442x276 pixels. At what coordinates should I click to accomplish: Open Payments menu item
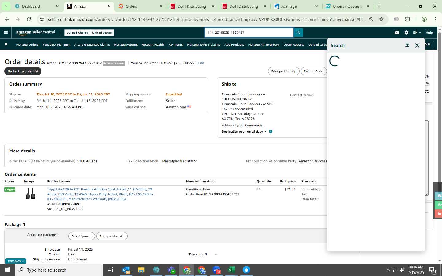click(x=176, y=45)
